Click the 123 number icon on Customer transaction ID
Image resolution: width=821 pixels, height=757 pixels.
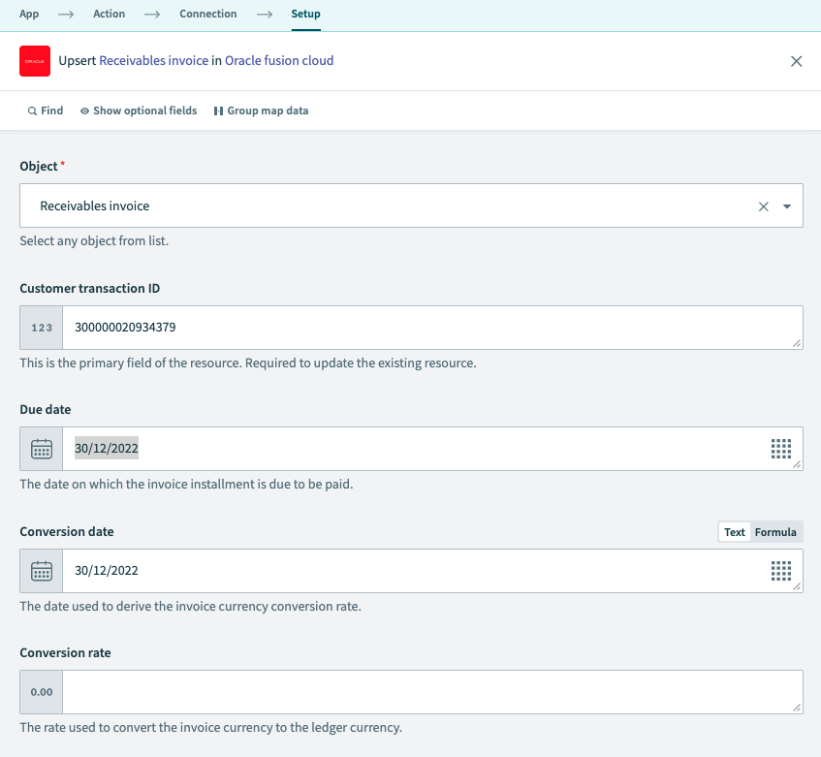[40, 327]
